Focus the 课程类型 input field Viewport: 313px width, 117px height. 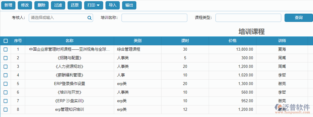[x=248, y=18]
